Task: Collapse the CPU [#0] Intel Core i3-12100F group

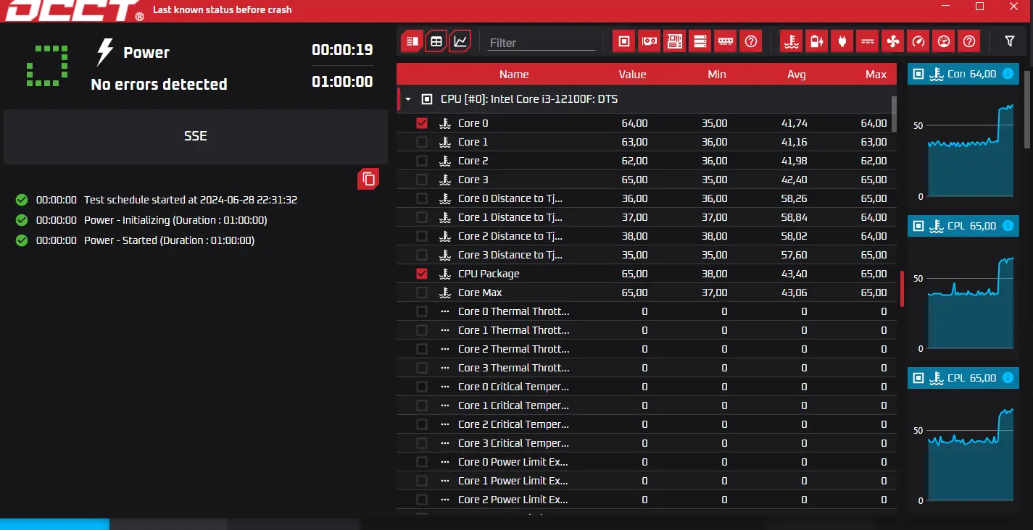Action: pyautogui.click(x=408, y=99)
